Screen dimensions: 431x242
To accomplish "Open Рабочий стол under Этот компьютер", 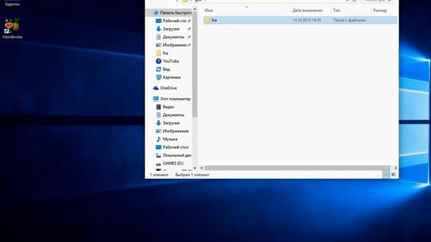I will 172,147.
